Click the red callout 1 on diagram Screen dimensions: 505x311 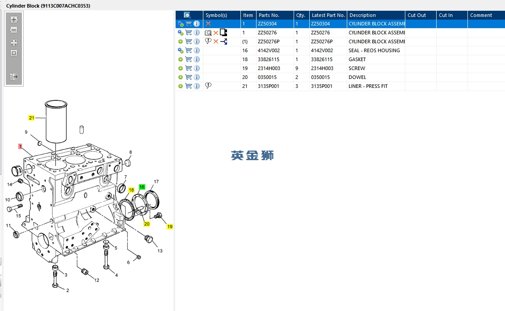(20, 146)
